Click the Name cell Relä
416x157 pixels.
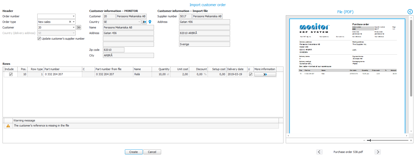[142, 74]
